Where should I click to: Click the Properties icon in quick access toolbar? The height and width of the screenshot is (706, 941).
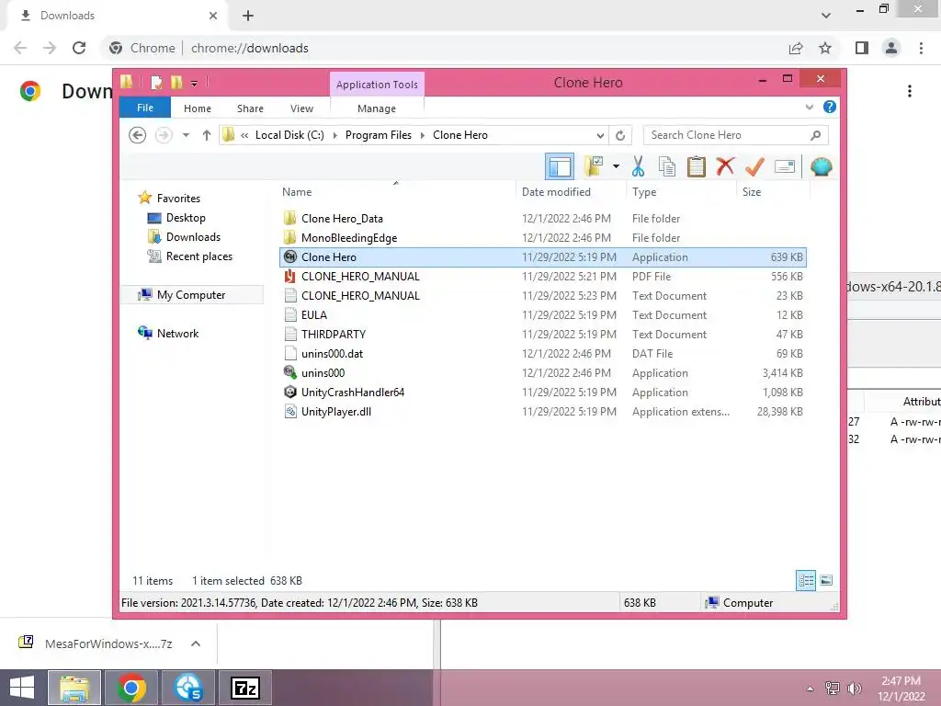(156, 82)
